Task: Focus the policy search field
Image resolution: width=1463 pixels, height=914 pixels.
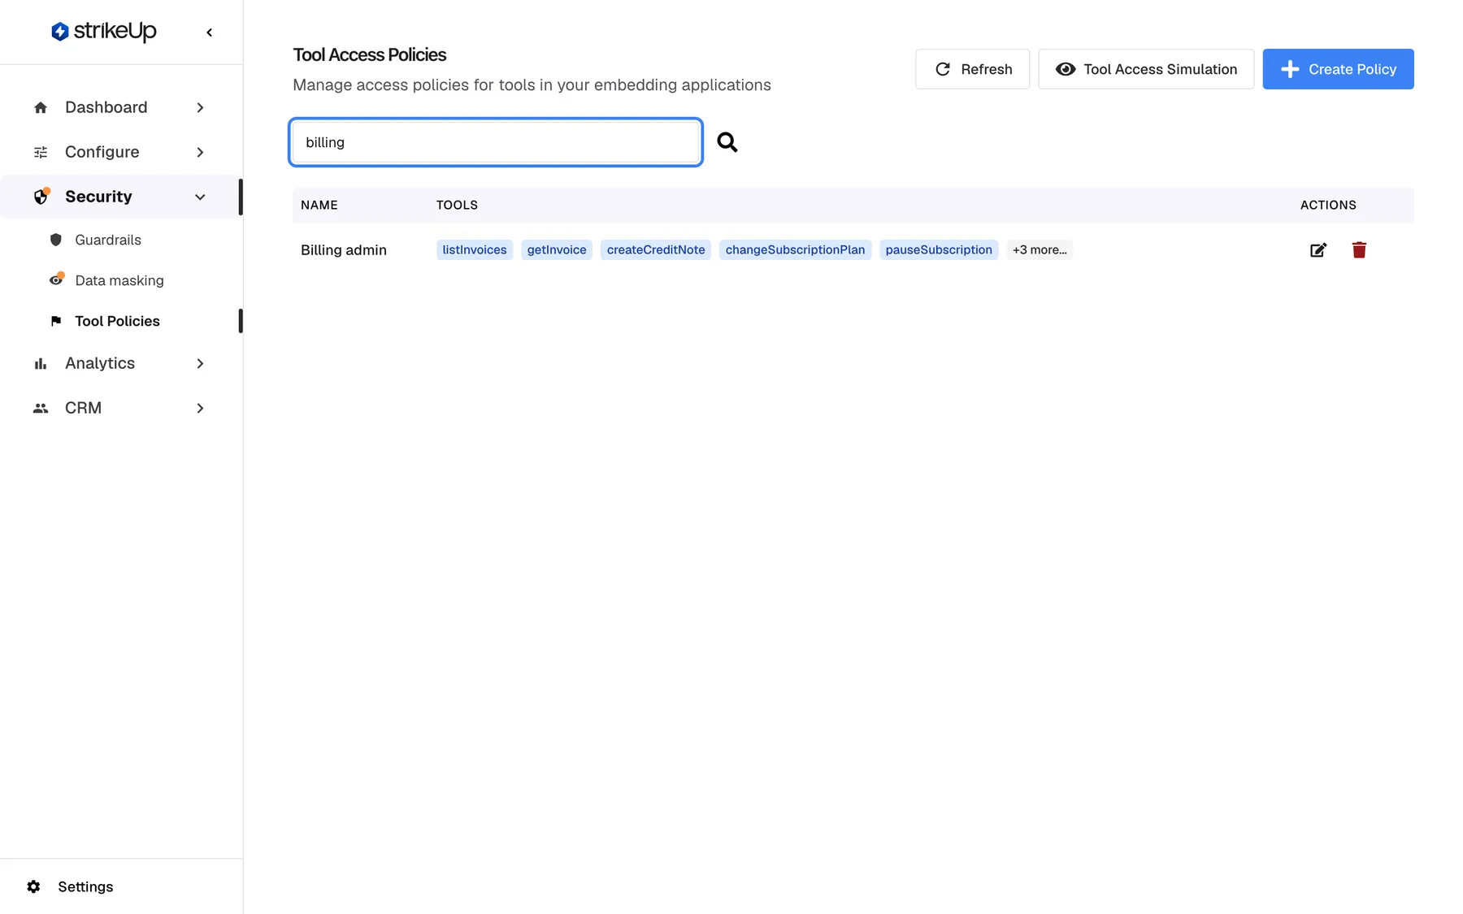Action: pos(496,142)
